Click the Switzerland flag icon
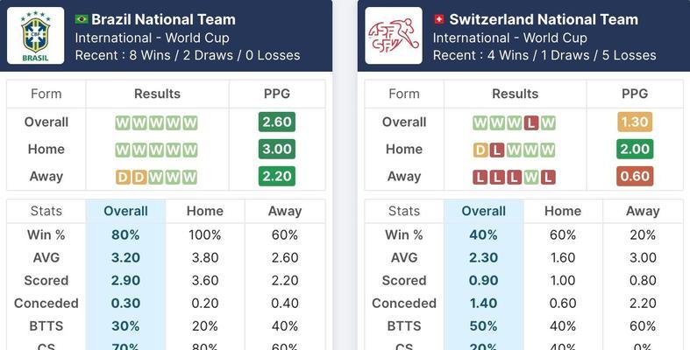Viewport: 690px width, 350px height. [x=438, y=19]
